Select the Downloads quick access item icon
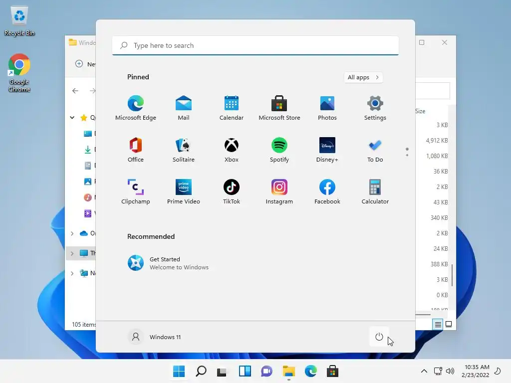Image resolution: width=511 pixels, height=383 pixels. [x=88, y=150]
